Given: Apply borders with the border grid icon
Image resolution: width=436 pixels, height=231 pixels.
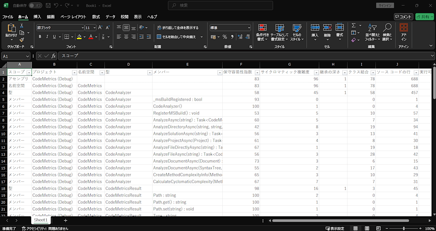Looking at the screenshot, I should (66, 37).
